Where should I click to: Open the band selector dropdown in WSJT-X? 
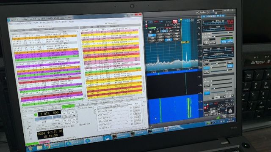[x=28, y=116]
